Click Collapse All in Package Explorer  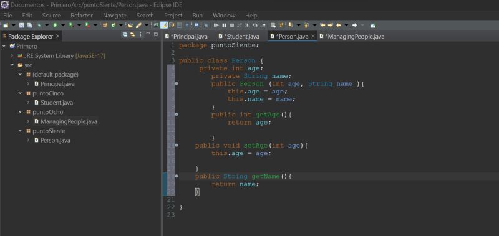(x=125, y=34)
